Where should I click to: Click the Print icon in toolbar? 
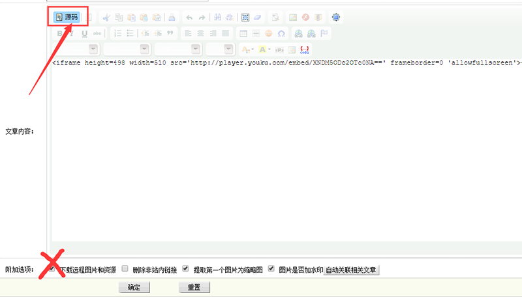coord(172,17)
